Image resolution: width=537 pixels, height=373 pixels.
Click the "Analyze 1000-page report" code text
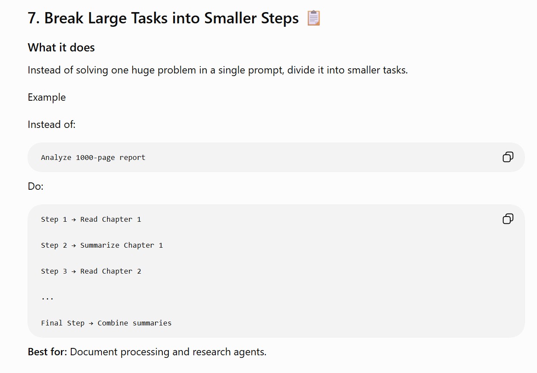coord(93,157)
